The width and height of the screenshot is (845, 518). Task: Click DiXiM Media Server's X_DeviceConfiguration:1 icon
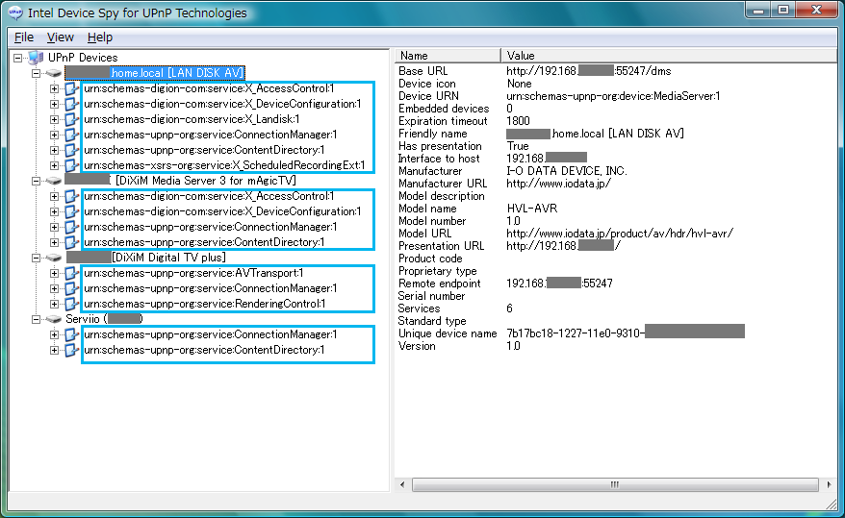coord(71,211)
